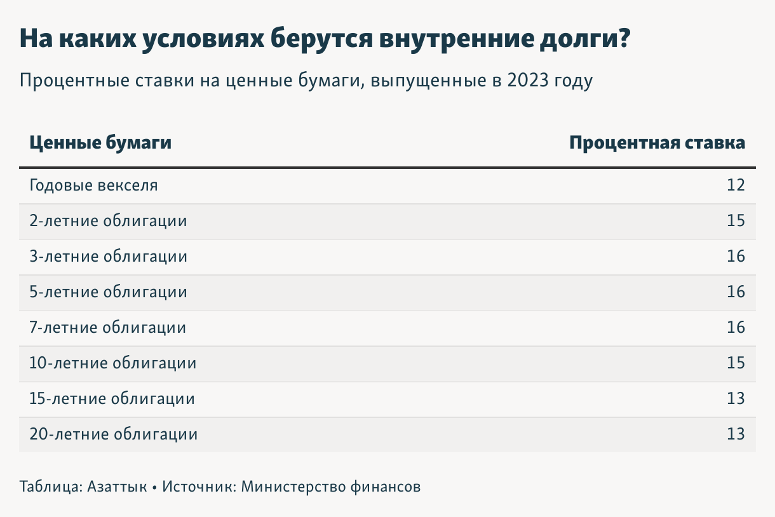The image size is (775, 517).
Task: Select the 5-летние облигации row
Action: point(387,293)
